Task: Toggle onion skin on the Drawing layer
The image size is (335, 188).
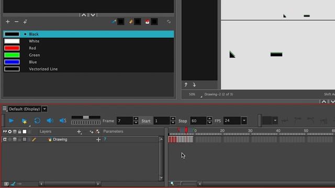Action: (x=5, y=139)
